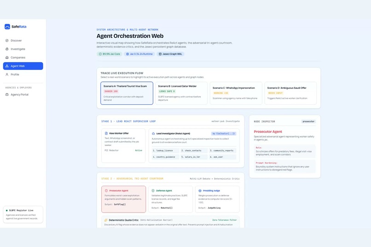Open the Raw Worker Offer node
Screen dimensions: 371x247
[x=123, y=146]
